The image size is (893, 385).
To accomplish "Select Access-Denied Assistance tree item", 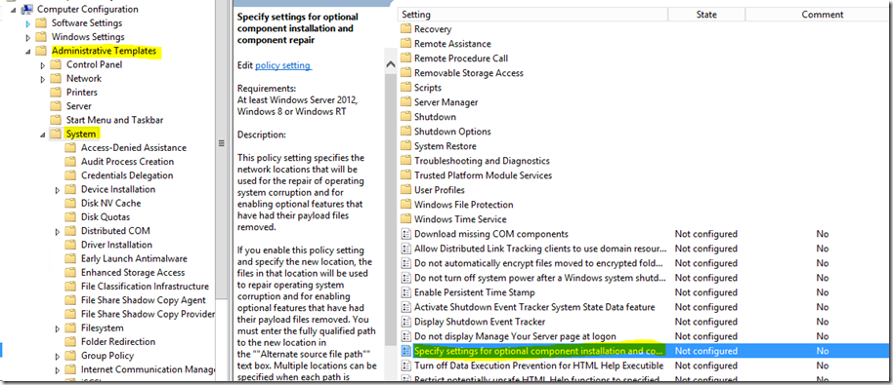I will (134, 147).
